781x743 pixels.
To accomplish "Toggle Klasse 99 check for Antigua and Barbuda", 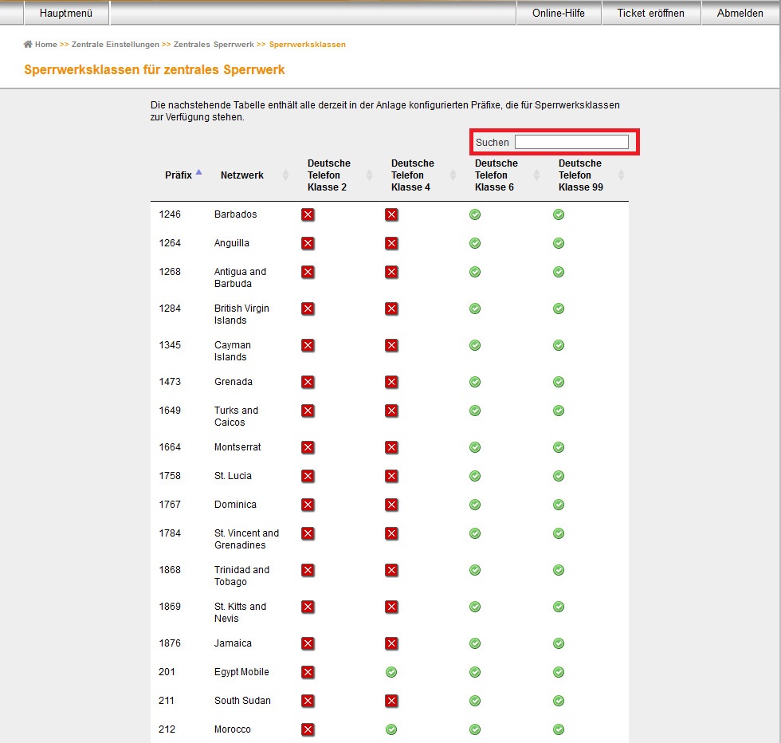I will point(559,272).
